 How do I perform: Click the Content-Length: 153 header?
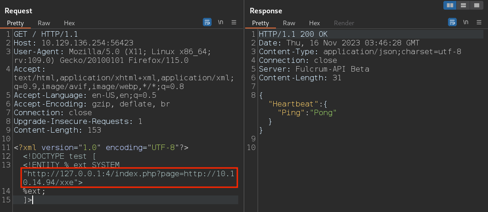[x=57, y=130]
